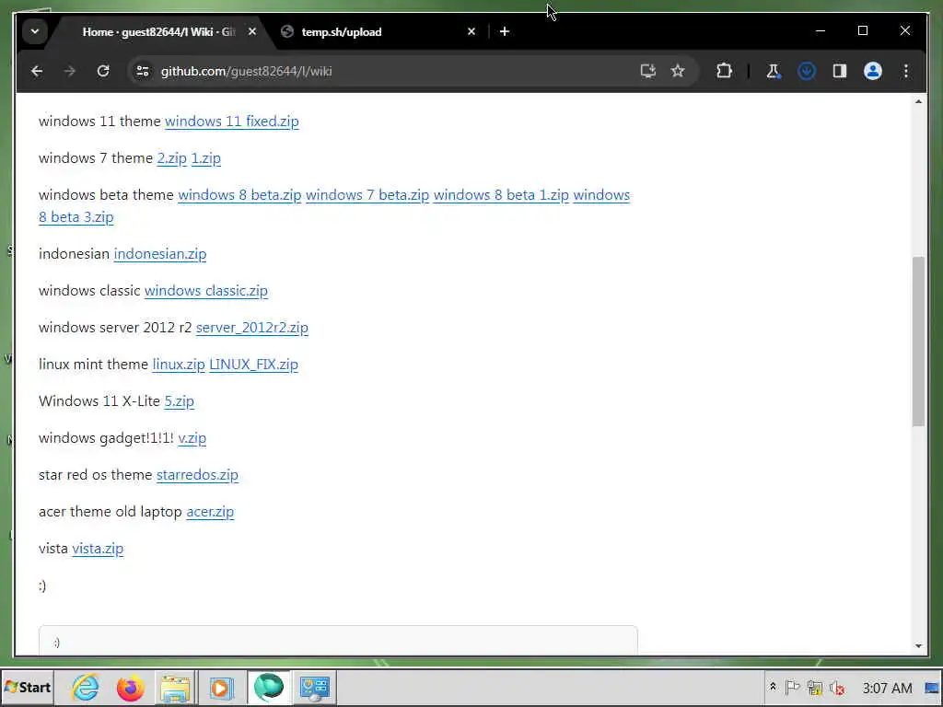Select the green browser taskbar icon
The height and width of the screenshot is (707, 943).
click(x=268, y=687)
